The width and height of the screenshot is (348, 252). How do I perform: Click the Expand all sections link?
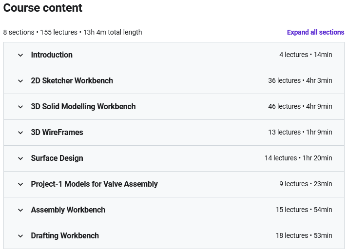315,32
